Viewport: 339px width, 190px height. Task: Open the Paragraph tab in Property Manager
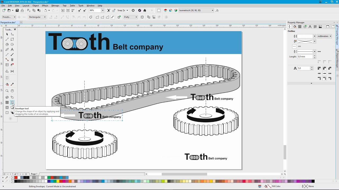click(315, 27)
